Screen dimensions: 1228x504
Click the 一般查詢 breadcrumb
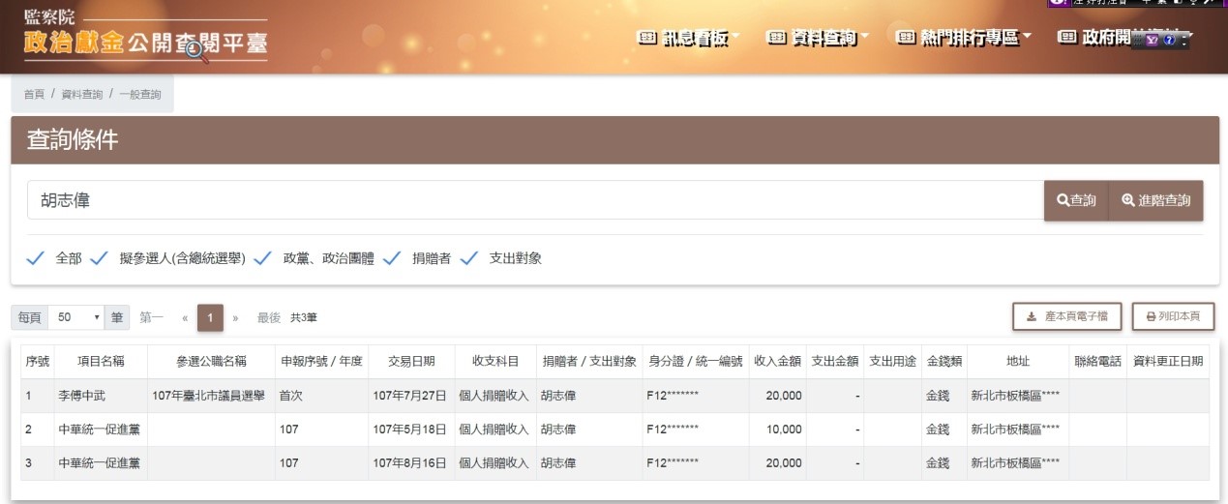140,94
